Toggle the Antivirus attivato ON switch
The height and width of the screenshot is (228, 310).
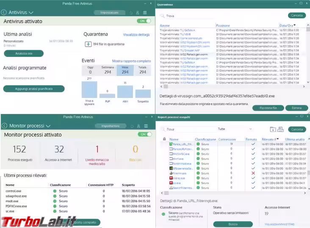pos(144,21)
